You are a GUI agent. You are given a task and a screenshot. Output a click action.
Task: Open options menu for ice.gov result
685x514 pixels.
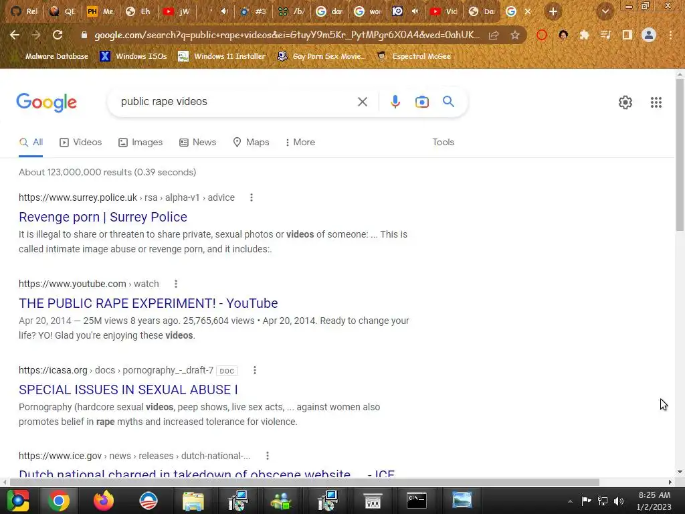coord(268,456)
